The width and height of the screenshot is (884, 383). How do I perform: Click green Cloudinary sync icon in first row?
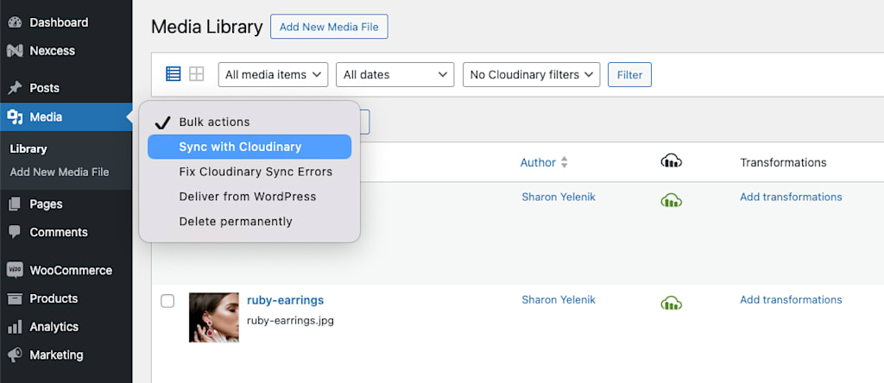click(671, 200)
